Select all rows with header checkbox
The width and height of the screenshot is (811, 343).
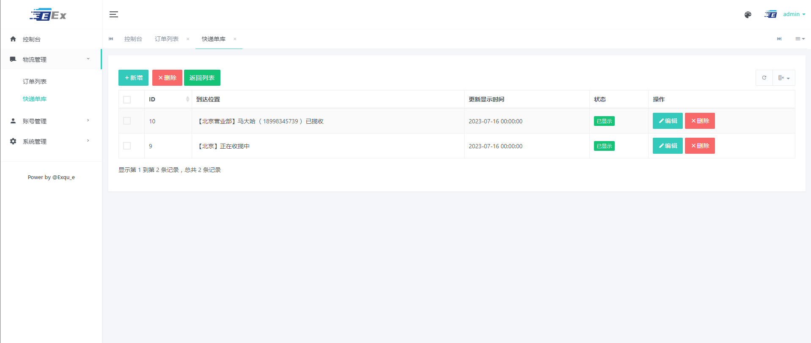coord(127,100)
